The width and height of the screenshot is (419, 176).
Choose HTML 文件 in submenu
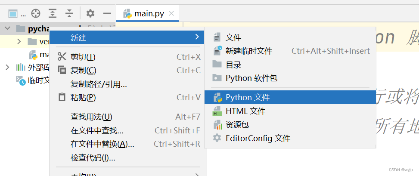[290, 111]
